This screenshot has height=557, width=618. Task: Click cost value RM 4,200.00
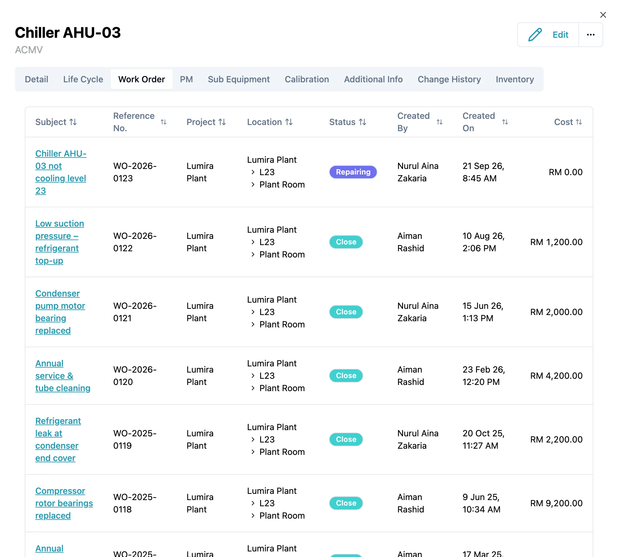point(556,376)
